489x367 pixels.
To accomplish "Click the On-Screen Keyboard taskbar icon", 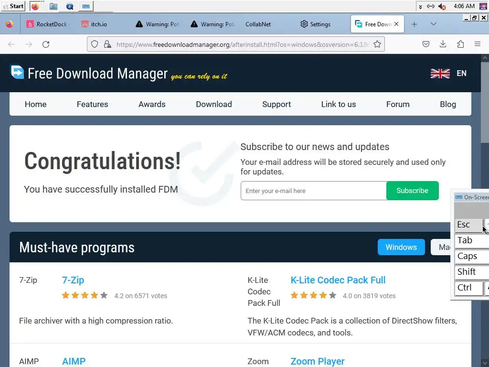I will click(x=86, y=6).
